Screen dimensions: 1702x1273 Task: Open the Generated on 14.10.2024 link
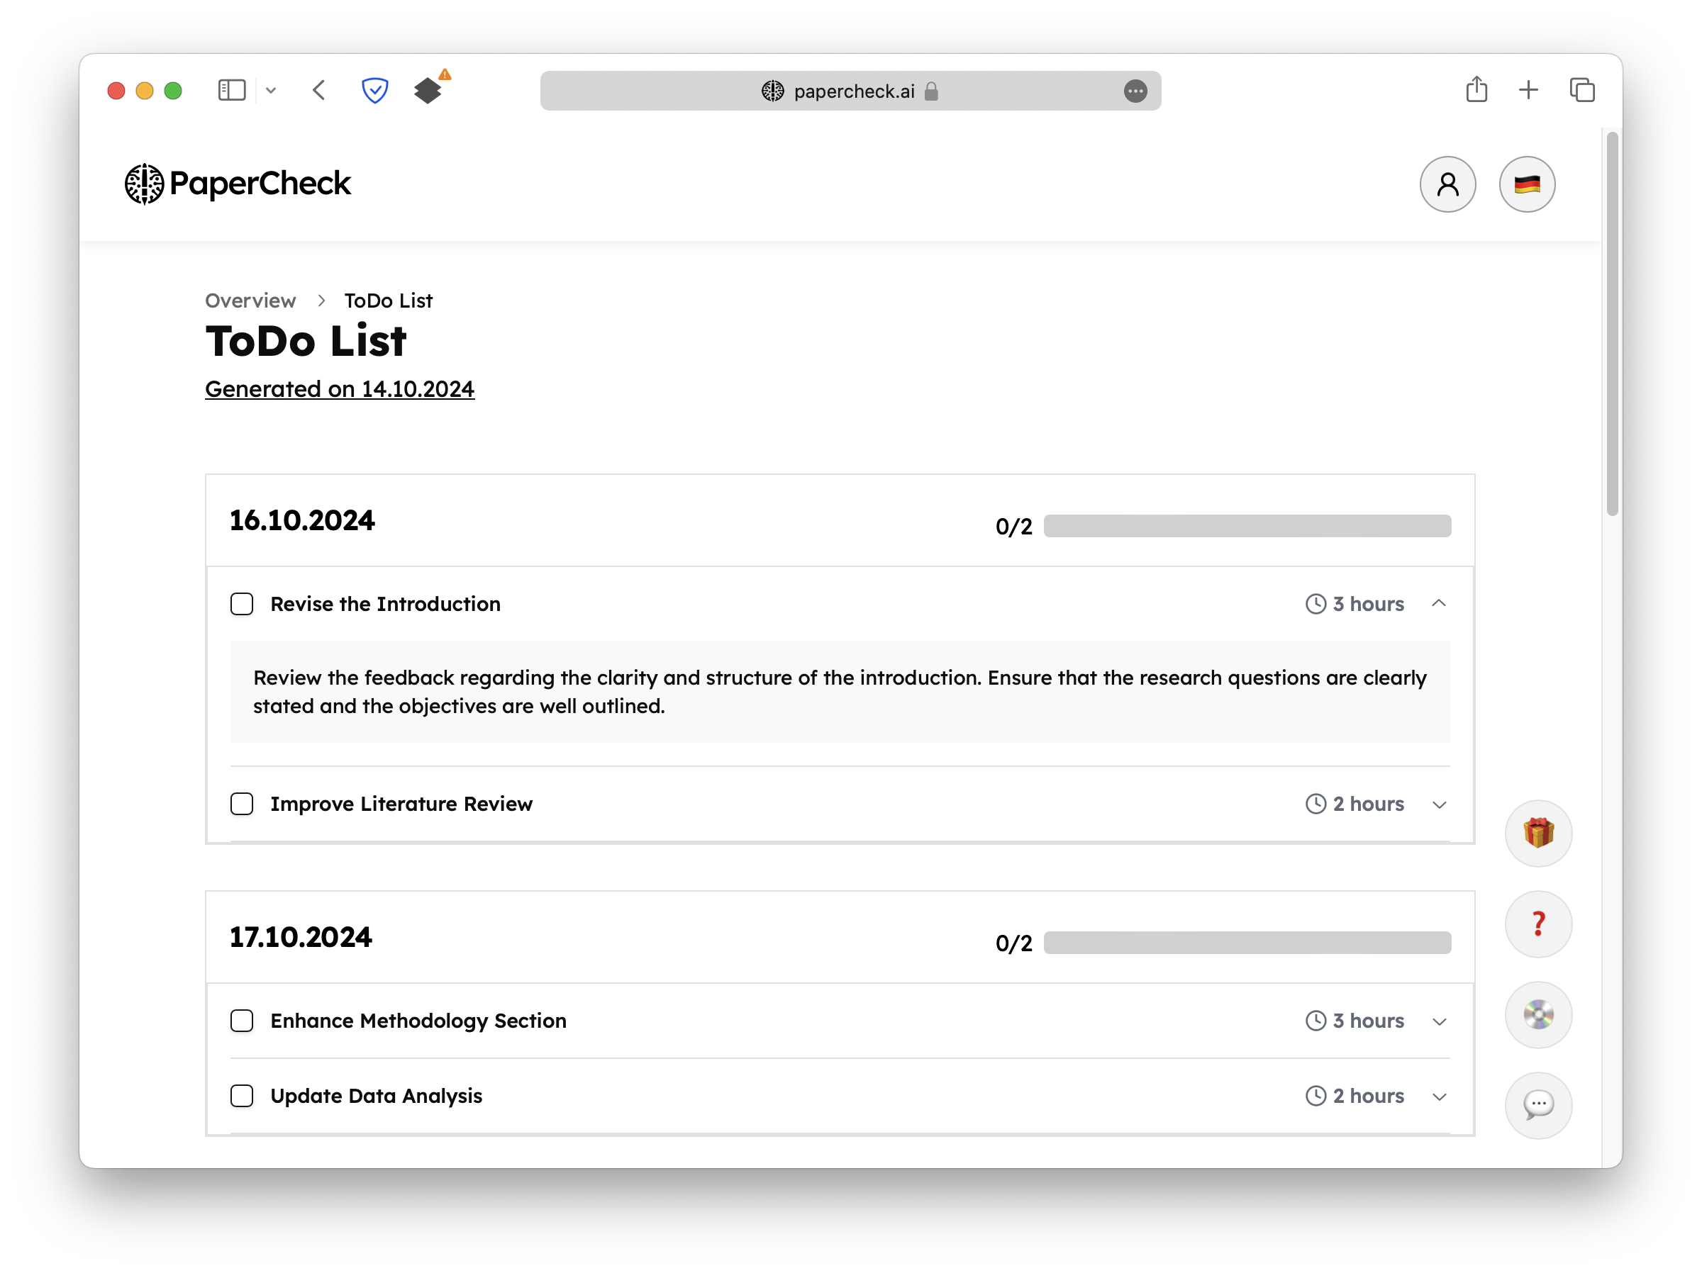click(339, 389)
